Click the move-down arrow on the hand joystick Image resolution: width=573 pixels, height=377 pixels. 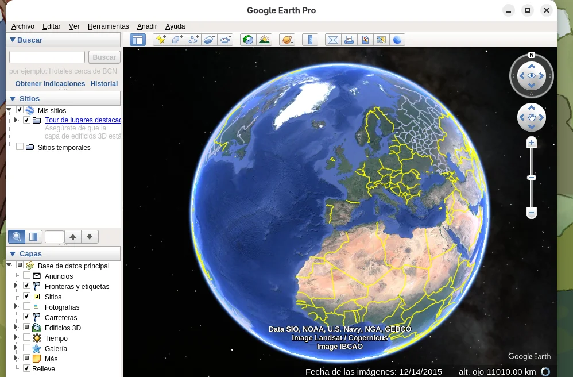pyautogui.click(x=532, y=127)
